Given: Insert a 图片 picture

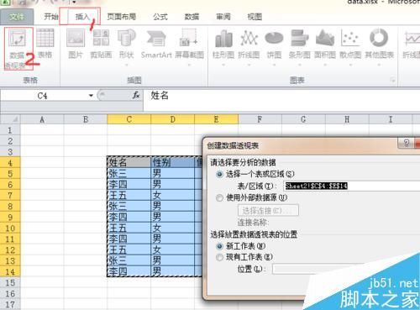Looking at the screenshot, I should click(76, 44).
